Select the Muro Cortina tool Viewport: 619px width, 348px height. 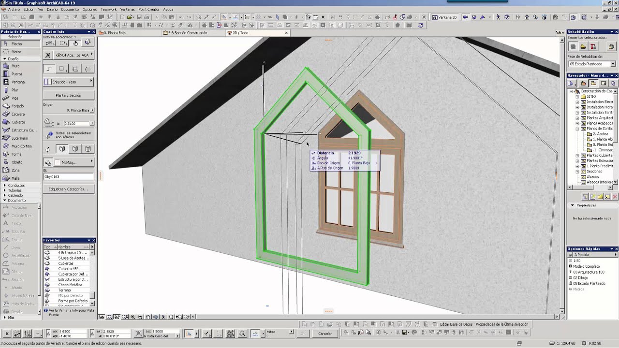(x=20, y=146)
